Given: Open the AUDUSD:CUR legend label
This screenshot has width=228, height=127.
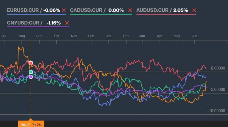Looking at the screenshot, I should 152,10.
